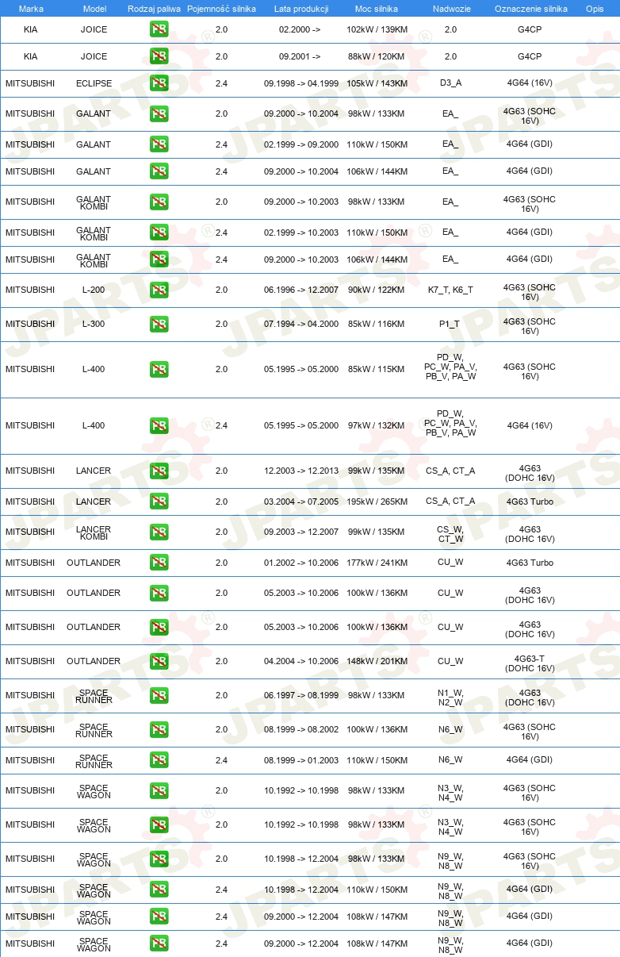Click production dates 06.1996 -> 12.2007
This screenshot has width=620, height=957.
click(301, 290)
